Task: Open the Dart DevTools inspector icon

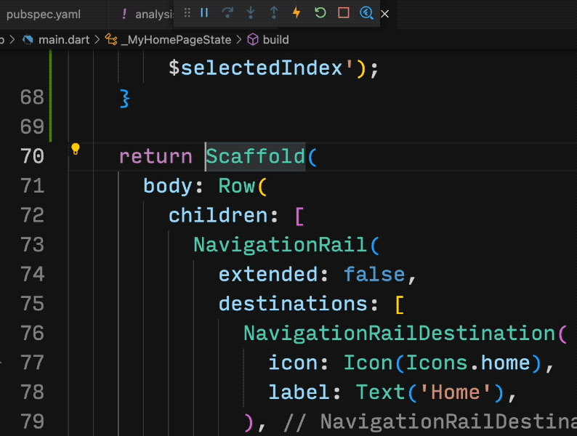Action: tap(366, 13)
